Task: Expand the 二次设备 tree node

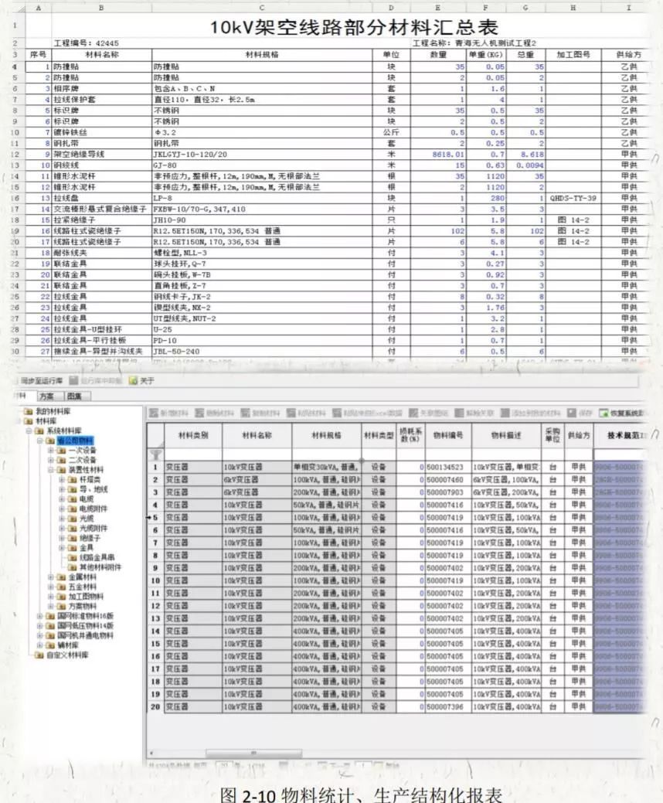Action: (x=51, y=460)
